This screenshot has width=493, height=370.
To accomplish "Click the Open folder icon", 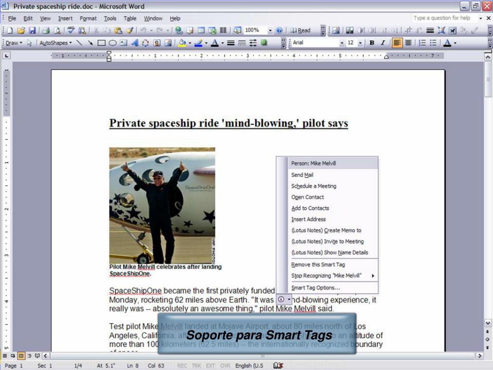I will point(21,30).
